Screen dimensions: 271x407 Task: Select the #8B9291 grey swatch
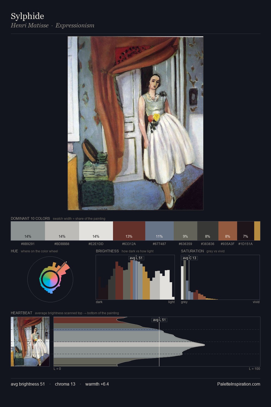28,231
